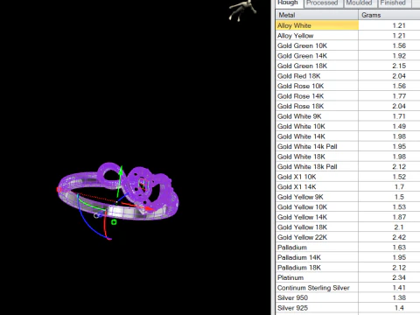Click the 1.63 grams value for Palladium

tap(399, 248)
